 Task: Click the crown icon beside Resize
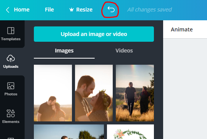tap(72, 10)
